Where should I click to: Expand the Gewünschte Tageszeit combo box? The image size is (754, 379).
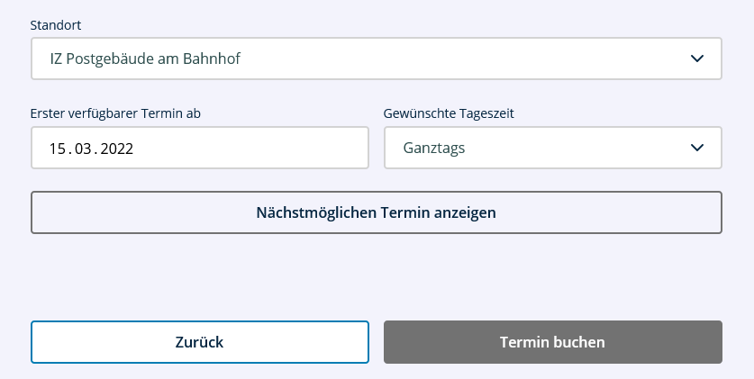552,148
